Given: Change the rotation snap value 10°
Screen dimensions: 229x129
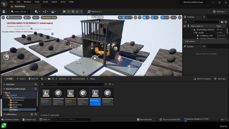Looking at the screenshot, I should (156, 18).
